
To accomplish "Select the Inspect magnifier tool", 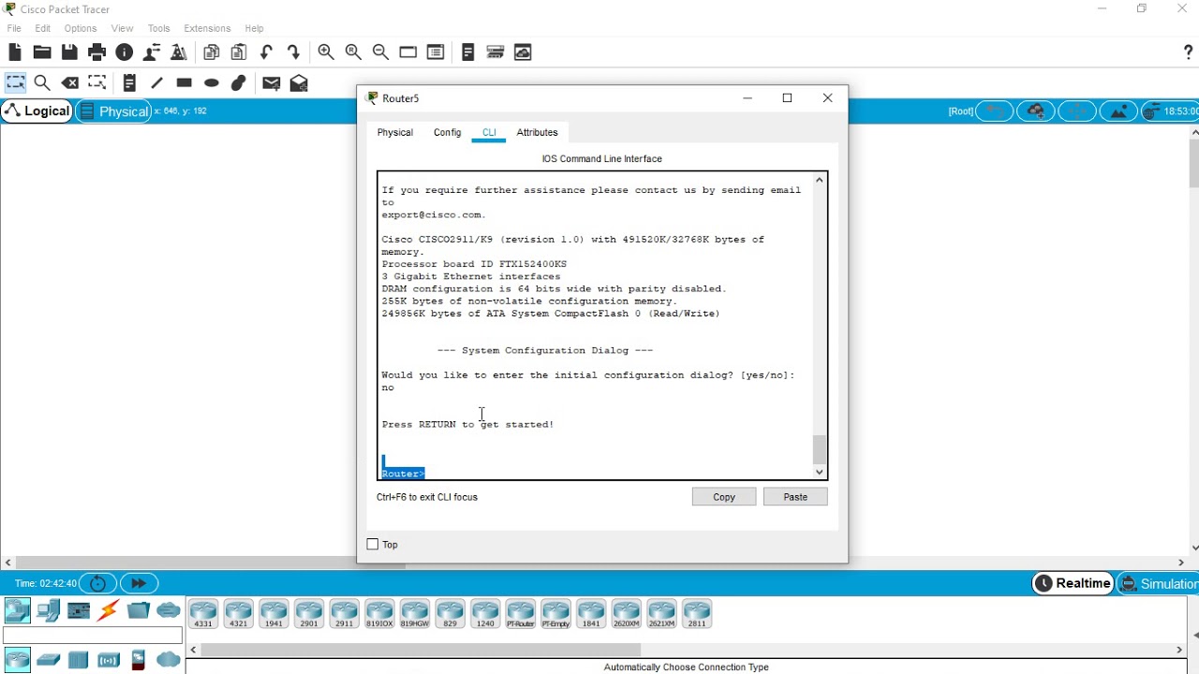I will 42,83.
